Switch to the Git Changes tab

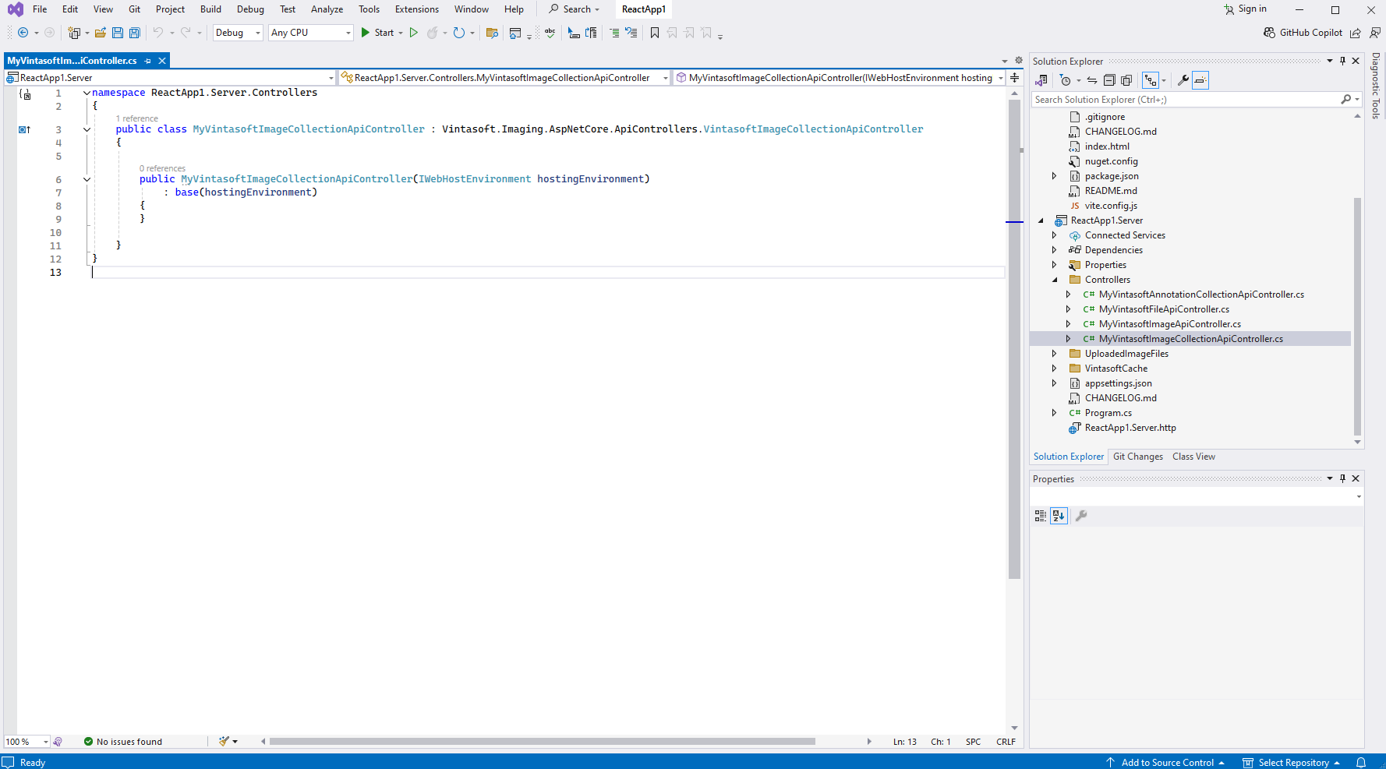(1137, 457)
